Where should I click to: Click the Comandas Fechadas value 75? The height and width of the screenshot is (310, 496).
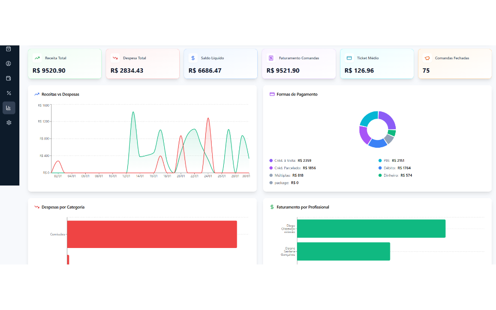point(426,71)
